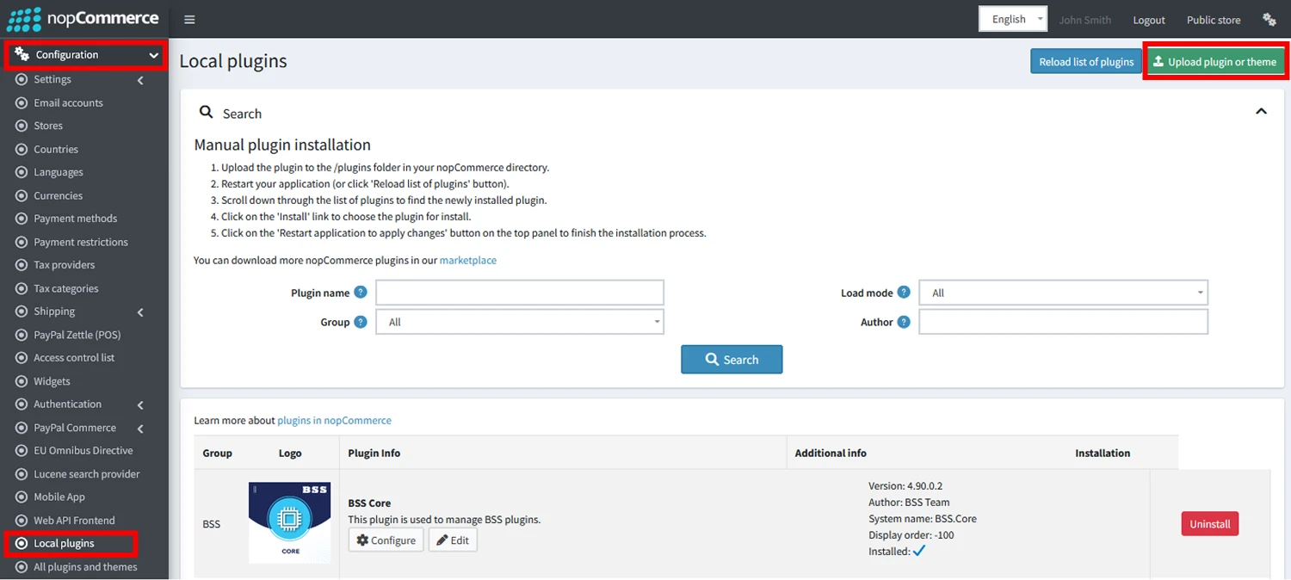The width and height of the screenshot is (1291, 580).
Task: Click the Load mode help question icon
Action: 904,293
